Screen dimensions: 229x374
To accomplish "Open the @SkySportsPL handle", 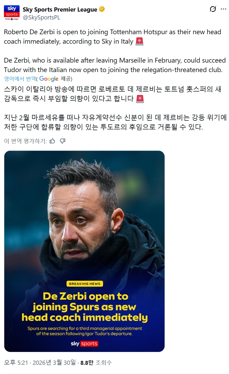I will pyautogui.click(x=42, y=18).
